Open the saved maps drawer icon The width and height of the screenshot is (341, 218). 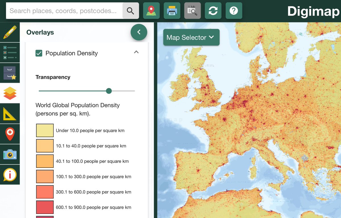pos(10,73)
